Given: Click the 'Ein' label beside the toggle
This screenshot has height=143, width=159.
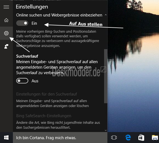Looking at the screenshot, I should (x=34, y=23).
